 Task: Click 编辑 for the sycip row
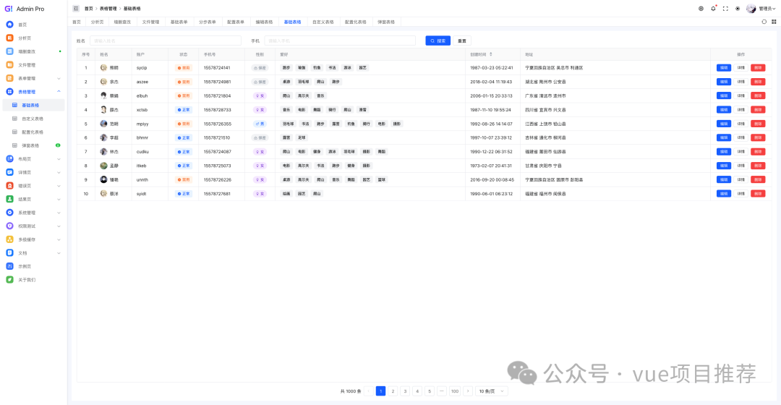pos(724,68)
